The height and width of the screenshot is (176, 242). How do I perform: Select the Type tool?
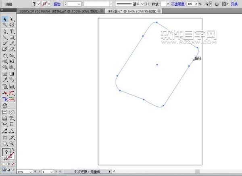[12, 31]
